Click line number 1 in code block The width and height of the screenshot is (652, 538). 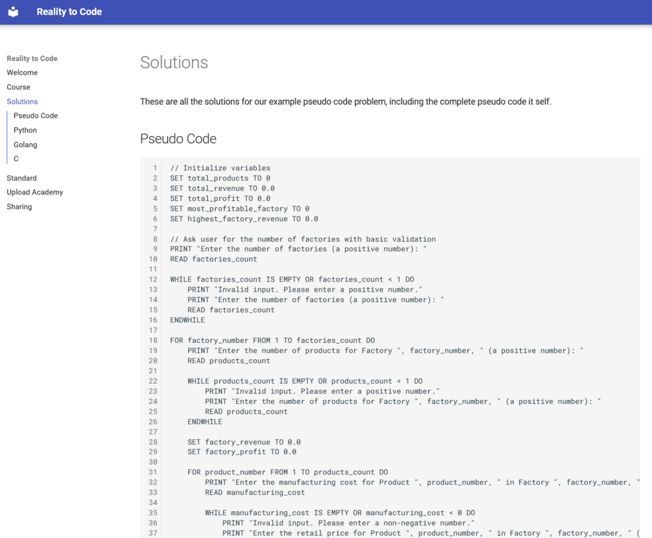(x=155, y=168)
